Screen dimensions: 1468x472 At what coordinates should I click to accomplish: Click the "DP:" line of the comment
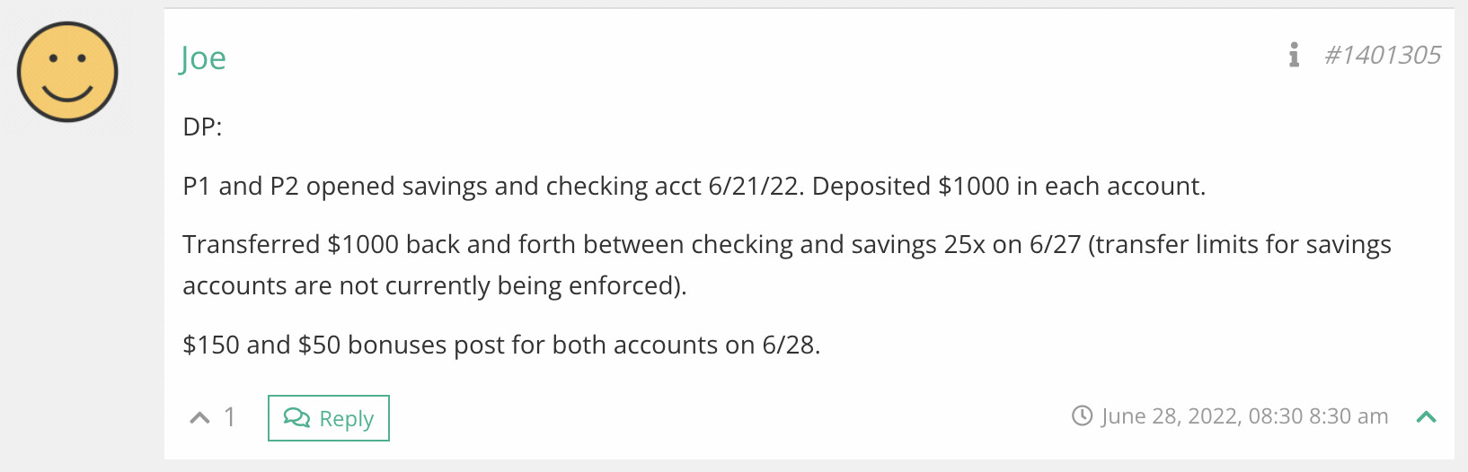click(202, 127)
